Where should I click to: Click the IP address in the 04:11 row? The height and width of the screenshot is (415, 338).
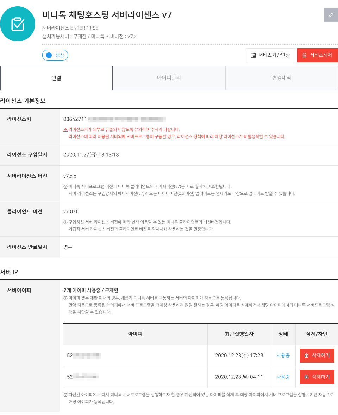click(x=83, y=377)
